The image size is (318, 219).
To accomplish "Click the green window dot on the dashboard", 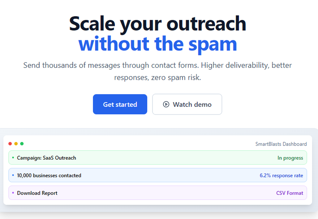I will 21,144.
